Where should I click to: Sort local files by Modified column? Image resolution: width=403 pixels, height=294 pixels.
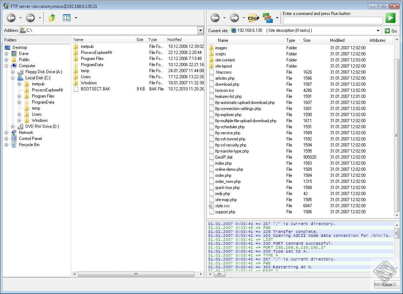(x=174, y=40)
